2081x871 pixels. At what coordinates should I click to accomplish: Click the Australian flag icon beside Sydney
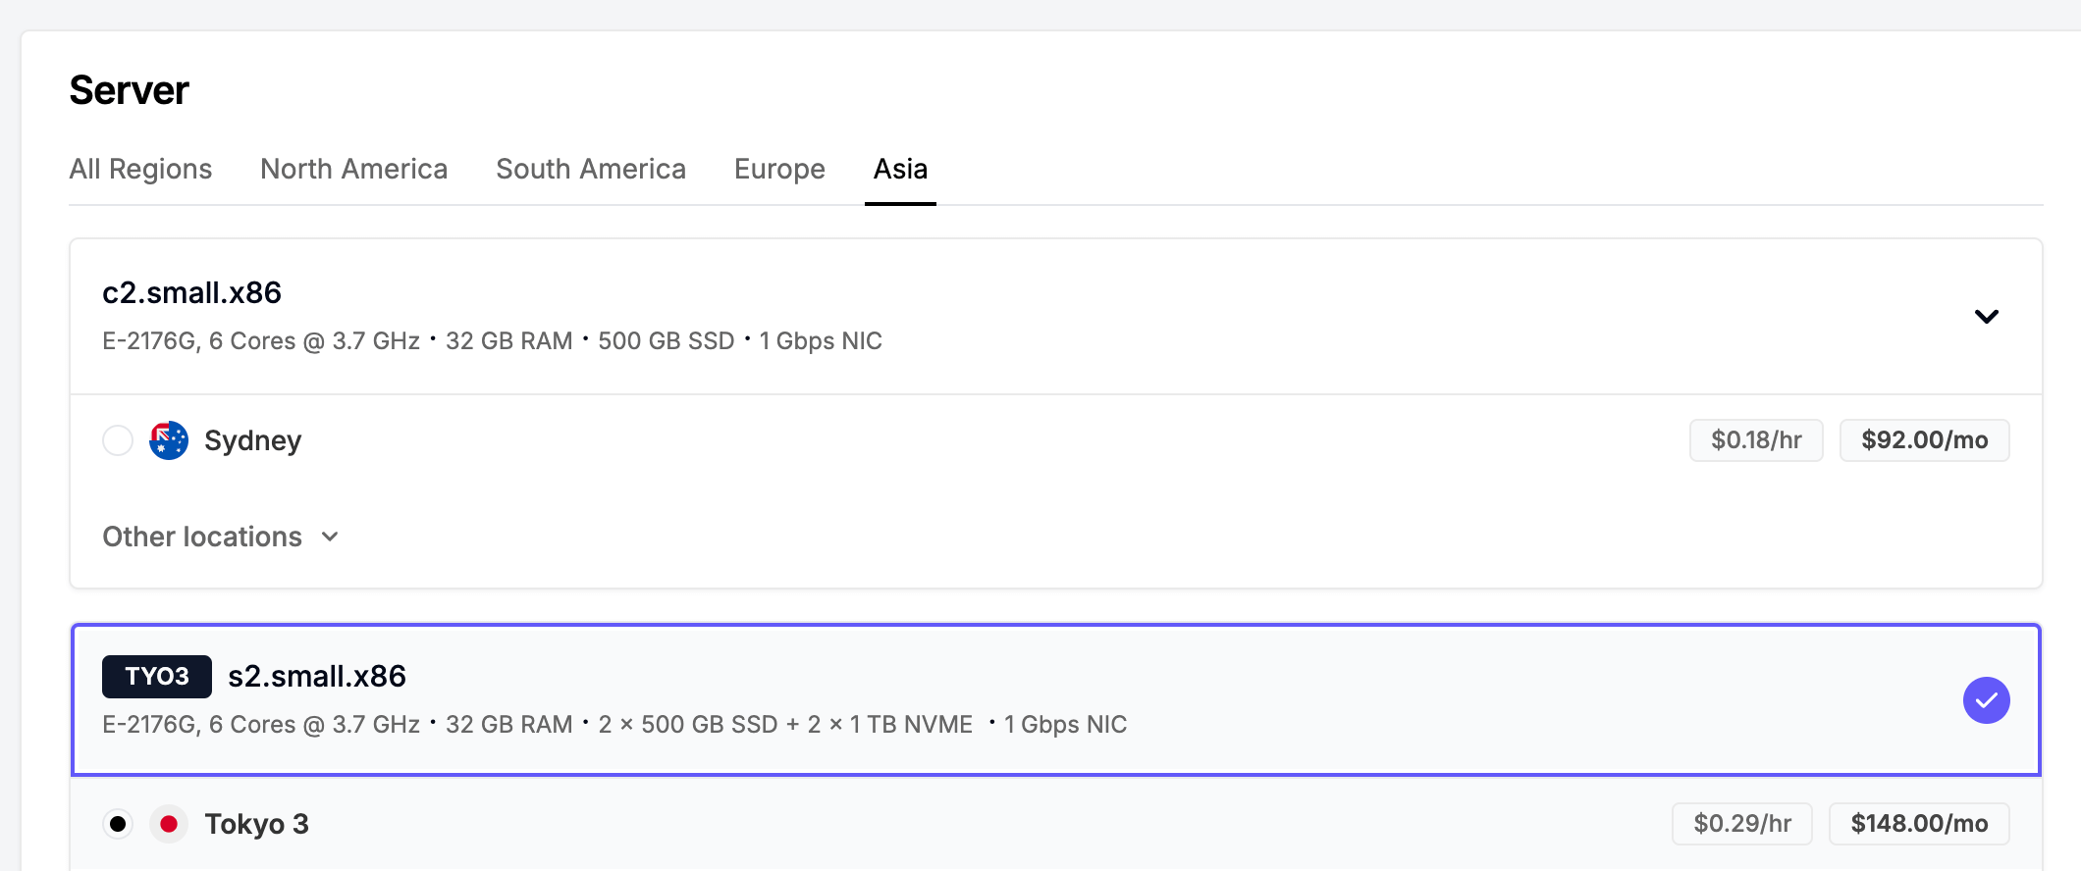pyautogui.click(x=169, y=440)
